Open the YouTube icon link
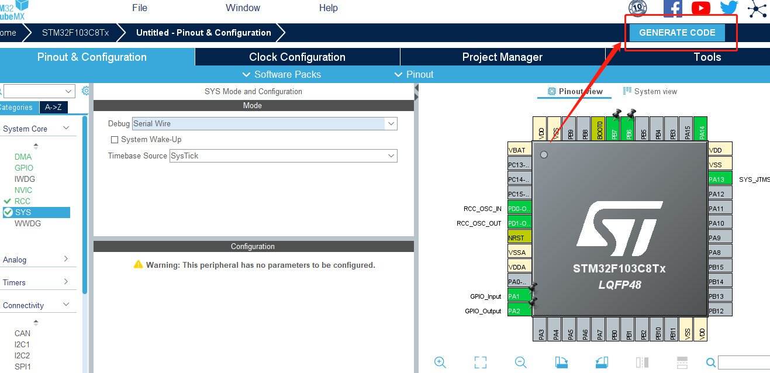 700,8
